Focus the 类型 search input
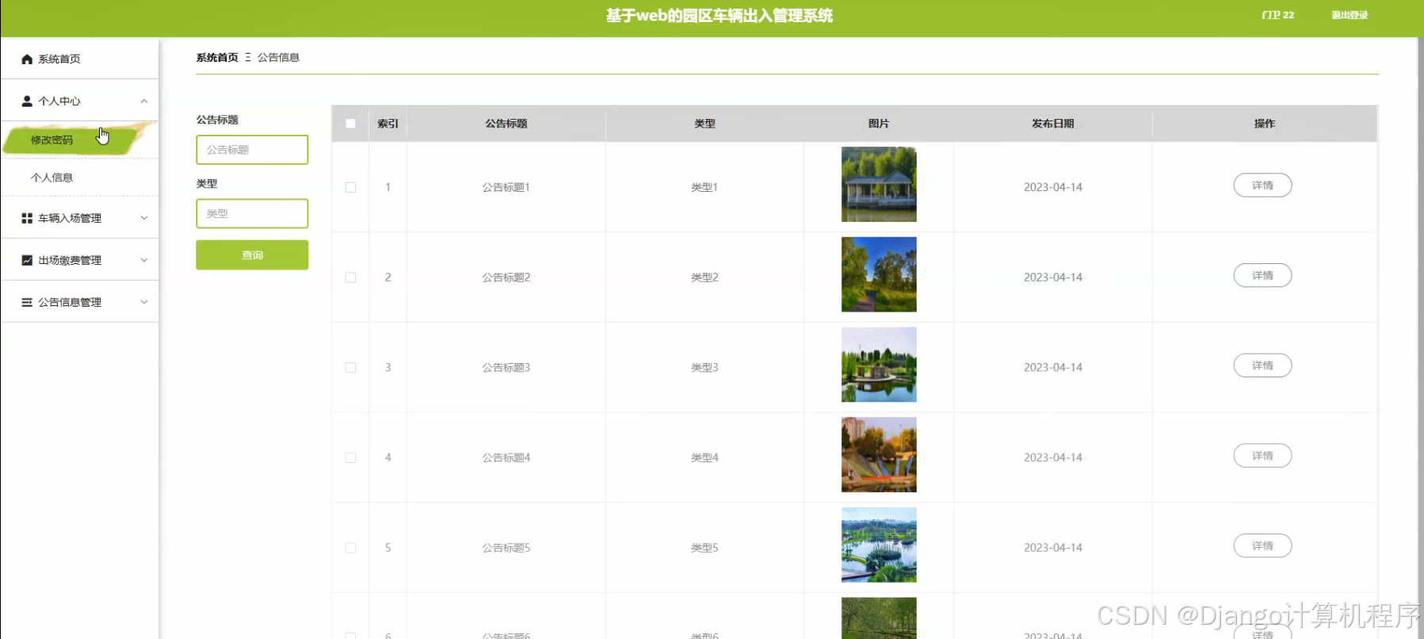 (x=252, y=213)
